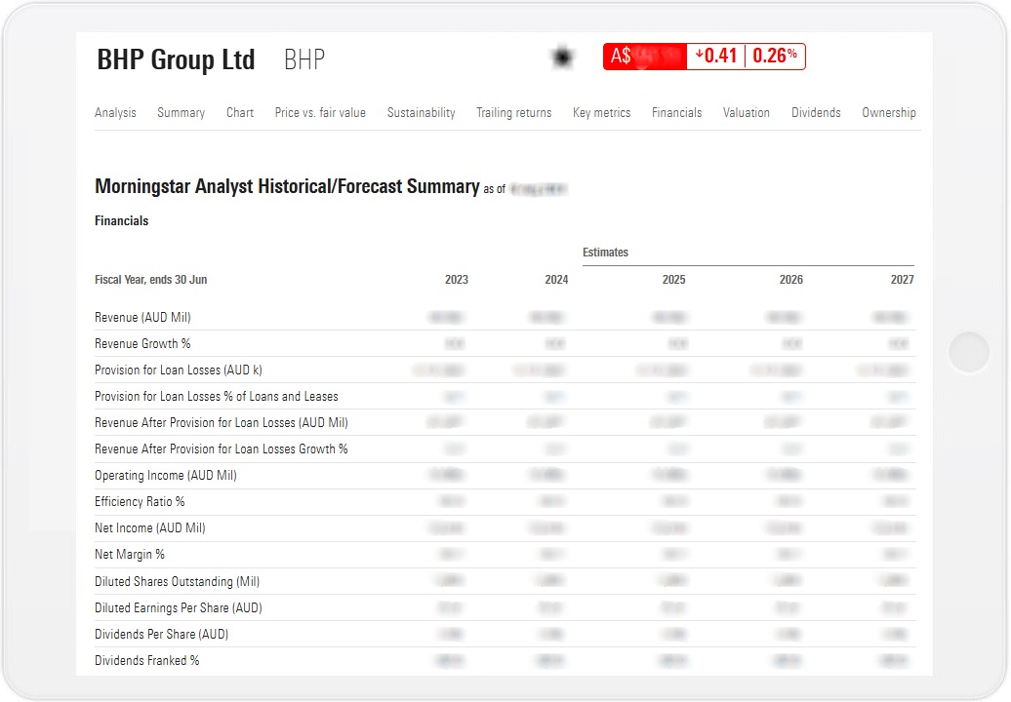Viewport: 1011px width, 702px height.
Task: Click the red A$ price change badge
Action: point(645,56)
